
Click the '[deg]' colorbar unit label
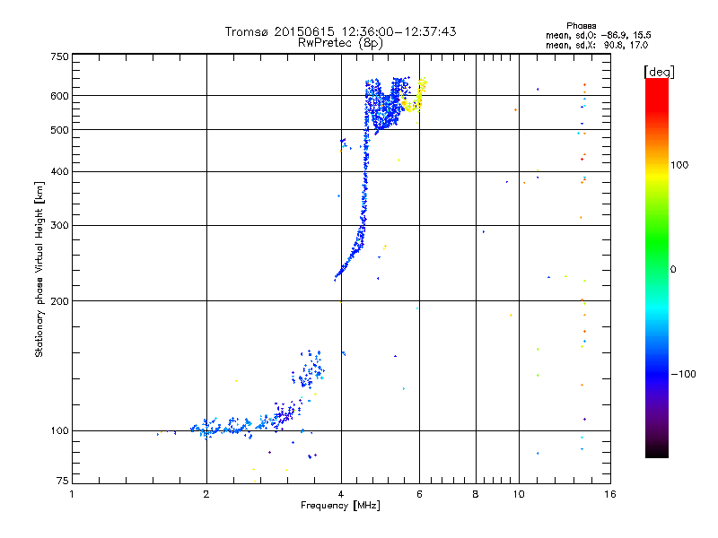pyautogui.click(x=659, y=72)
